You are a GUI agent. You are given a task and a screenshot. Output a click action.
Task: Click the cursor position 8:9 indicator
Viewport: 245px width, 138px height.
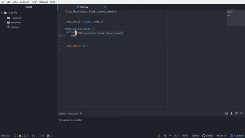coord(34,136)
